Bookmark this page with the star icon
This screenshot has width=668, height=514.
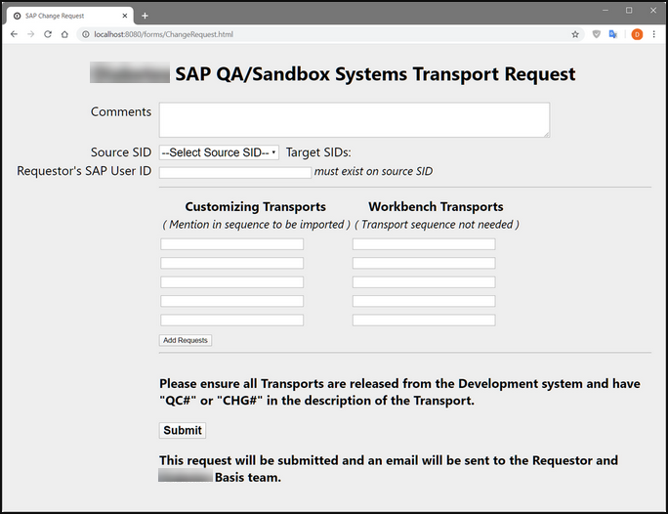click(575, 34)
